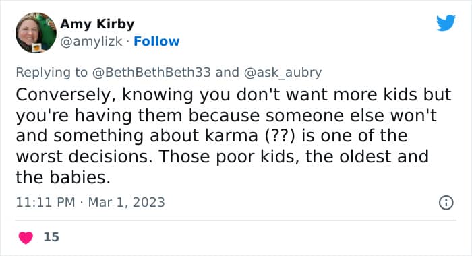Follow the @amylizk account

tap(156, 42)
